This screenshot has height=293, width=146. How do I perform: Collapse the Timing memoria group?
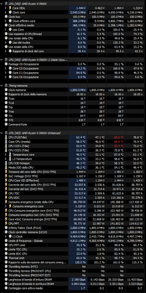click(2, 86)
